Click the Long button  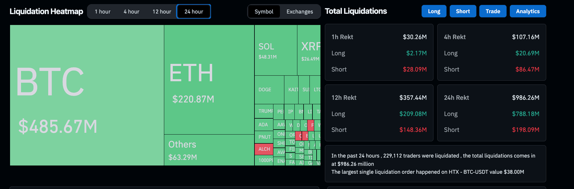(434, 11)
